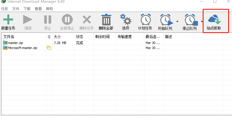232x116 pixels.
Task: Click the 停止 pause icon
Action: (48, 19)
